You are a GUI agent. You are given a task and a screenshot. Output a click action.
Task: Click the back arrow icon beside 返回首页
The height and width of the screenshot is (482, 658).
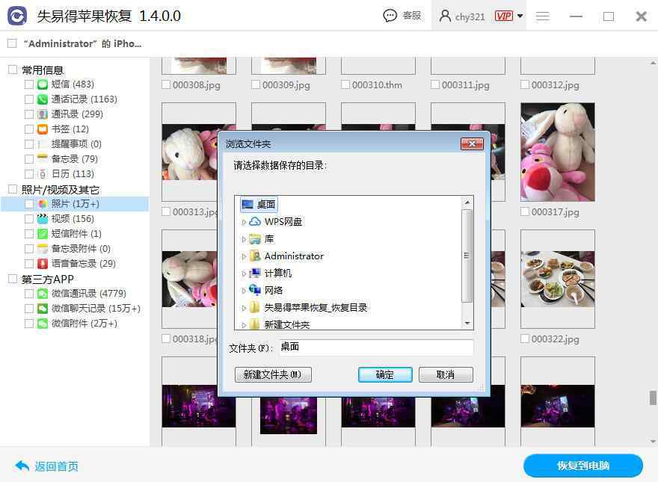(x=22, y=466)
